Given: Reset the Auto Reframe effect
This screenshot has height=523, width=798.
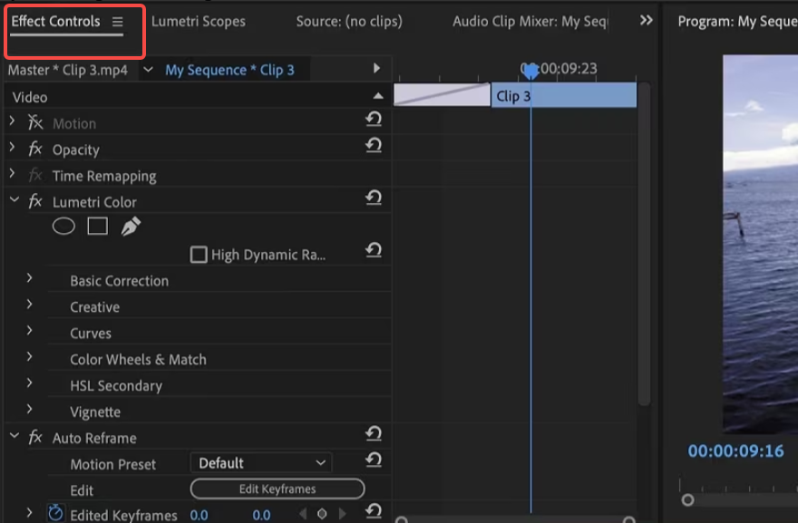Looking at the screenshot, I should [x=374, y=435].
